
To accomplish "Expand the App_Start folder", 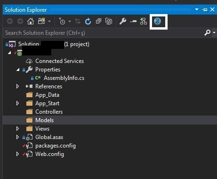I will coord(17,103).
